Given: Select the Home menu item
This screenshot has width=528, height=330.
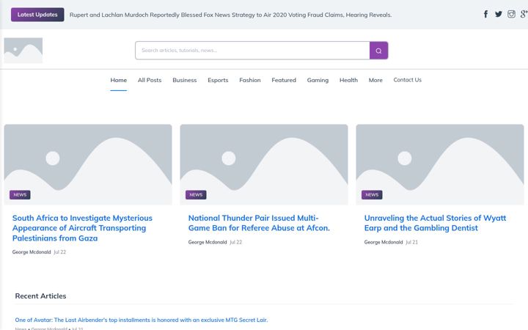Looking at the screenshot, I should (119, 80).
